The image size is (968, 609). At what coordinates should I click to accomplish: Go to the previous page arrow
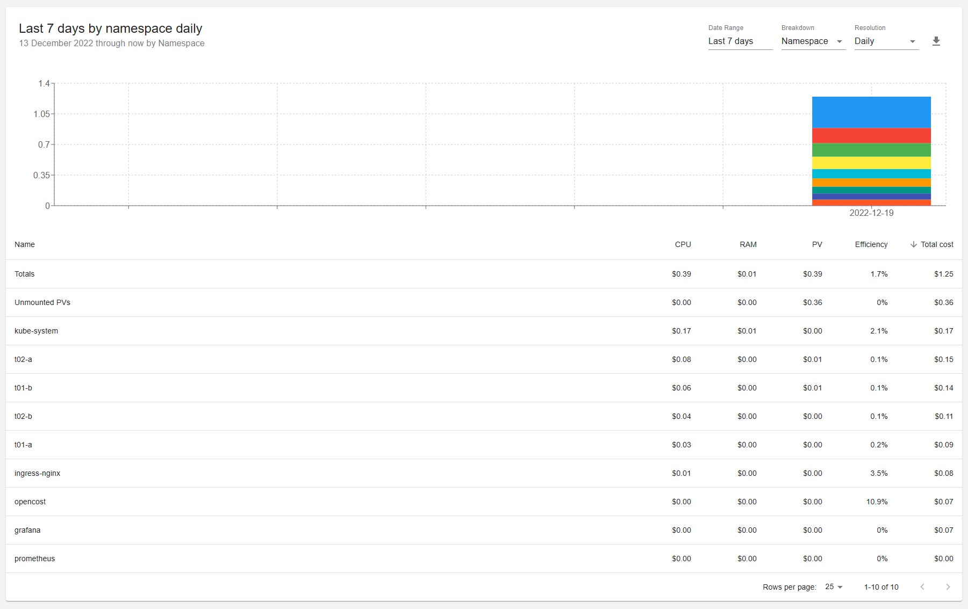click(x=922, y=587)
